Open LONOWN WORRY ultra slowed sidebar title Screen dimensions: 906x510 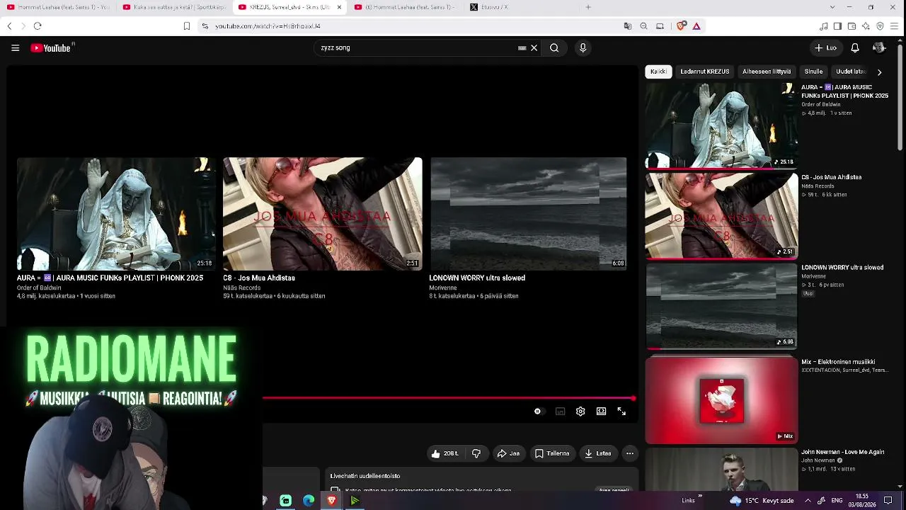coord(842,268)
